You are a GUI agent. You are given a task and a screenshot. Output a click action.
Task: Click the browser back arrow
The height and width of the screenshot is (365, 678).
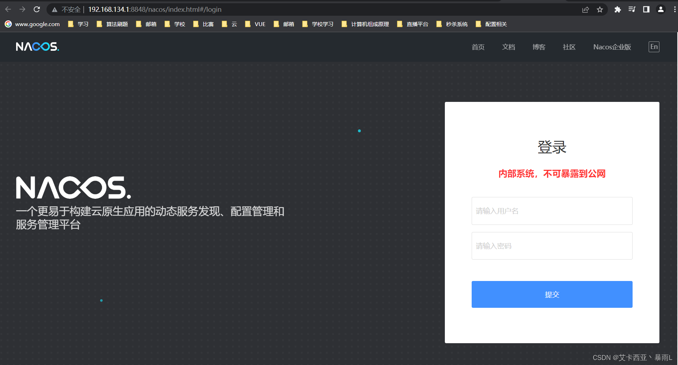click(8, 9)
